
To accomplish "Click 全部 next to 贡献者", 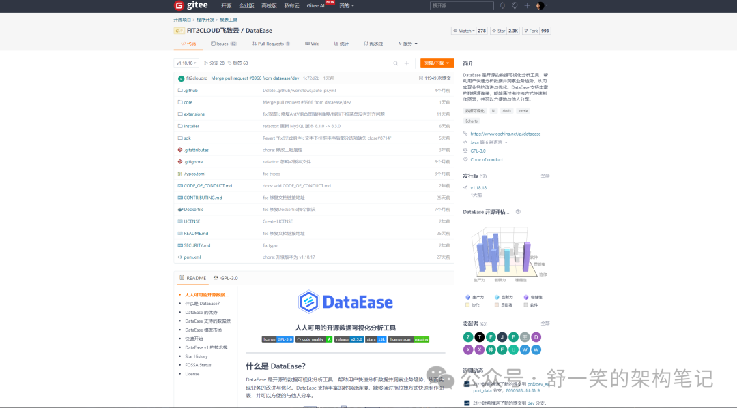I will click(545, 324).
